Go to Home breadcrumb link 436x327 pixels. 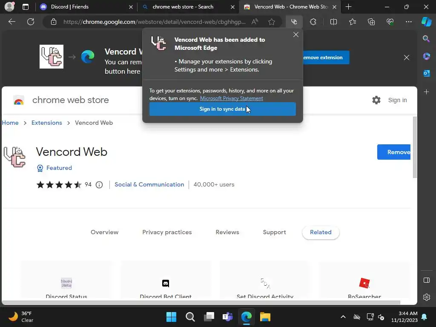[x=10, y=123]
